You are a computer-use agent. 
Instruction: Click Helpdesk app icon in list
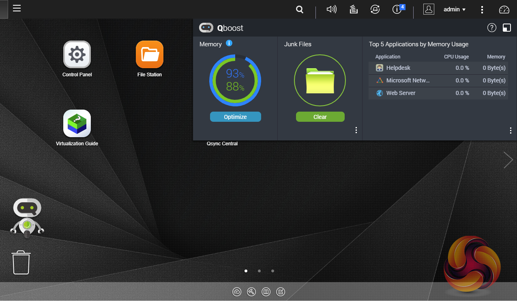[x=380, y=68]
